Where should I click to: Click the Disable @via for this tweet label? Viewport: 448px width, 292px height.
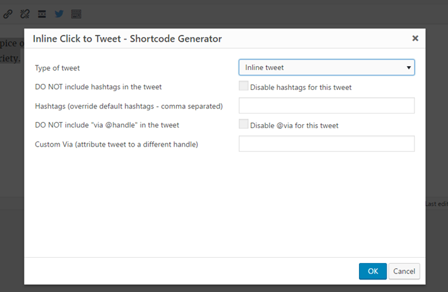[294, 126]
